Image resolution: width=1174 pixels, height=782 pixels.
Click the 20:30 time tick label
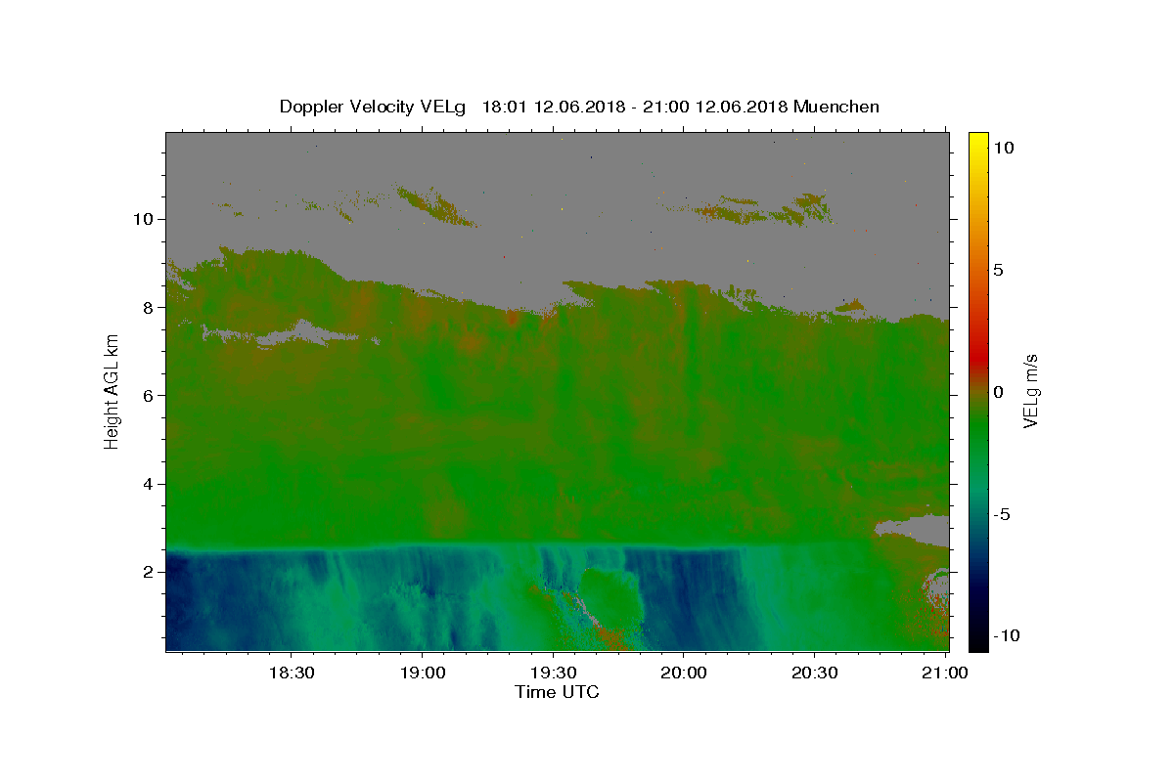(814, 673)
